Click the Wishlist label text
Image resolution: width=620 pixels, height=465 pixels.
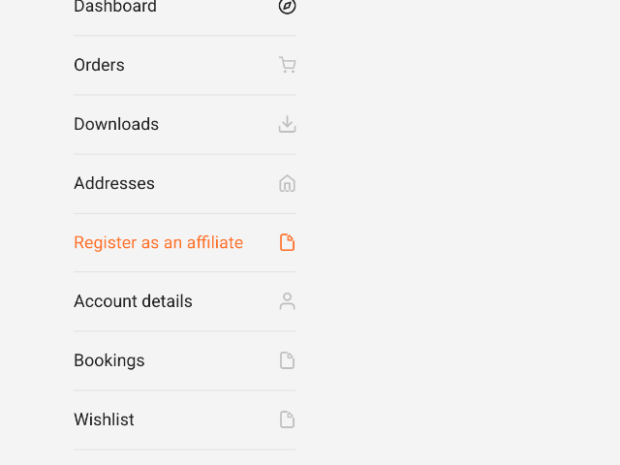tap(104, 419)
